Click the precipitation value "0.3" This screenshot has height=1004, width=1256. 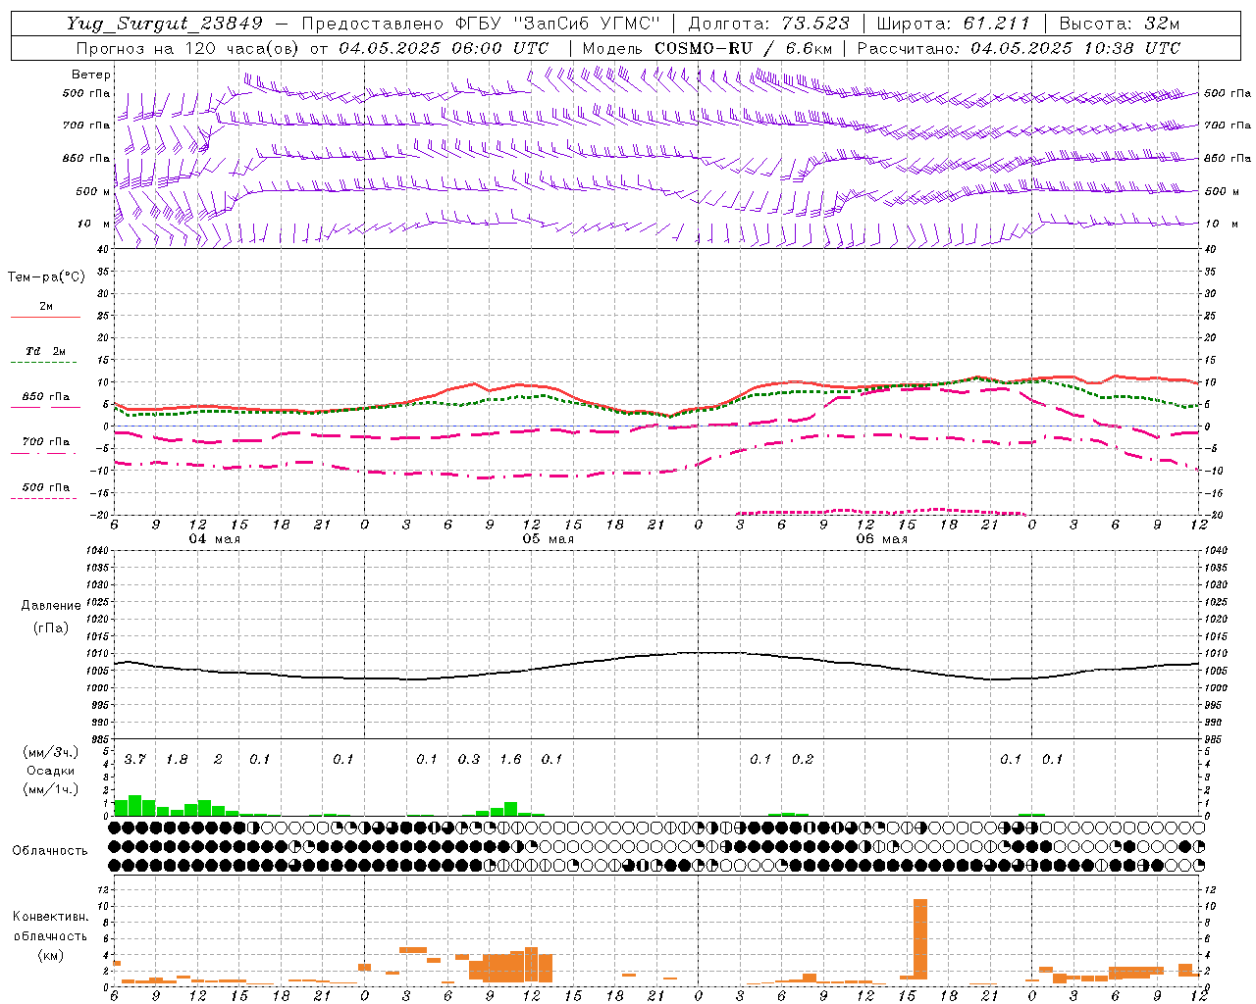click(x=469, y=759)
